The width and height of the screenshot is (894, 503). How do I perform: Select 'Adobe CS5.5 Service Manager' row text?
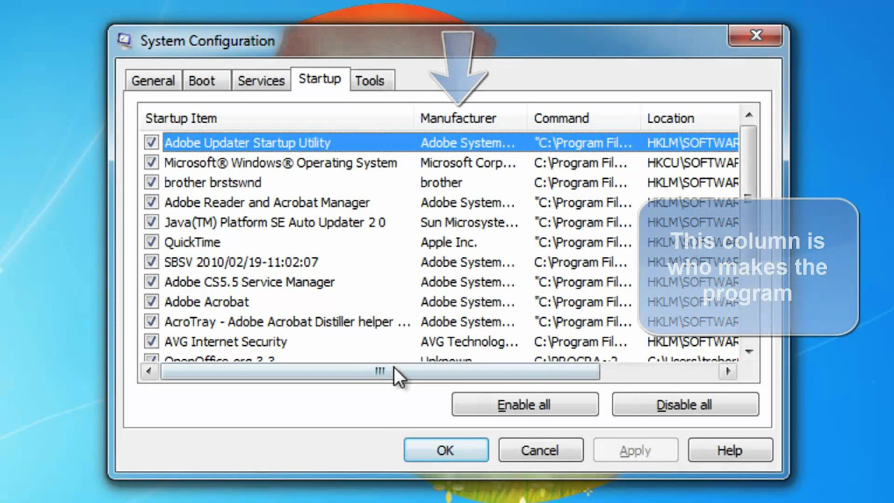[249, 282]
